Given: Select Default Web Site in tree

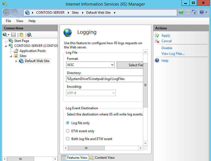Looking at the screenshot, I should coord(37,61).
